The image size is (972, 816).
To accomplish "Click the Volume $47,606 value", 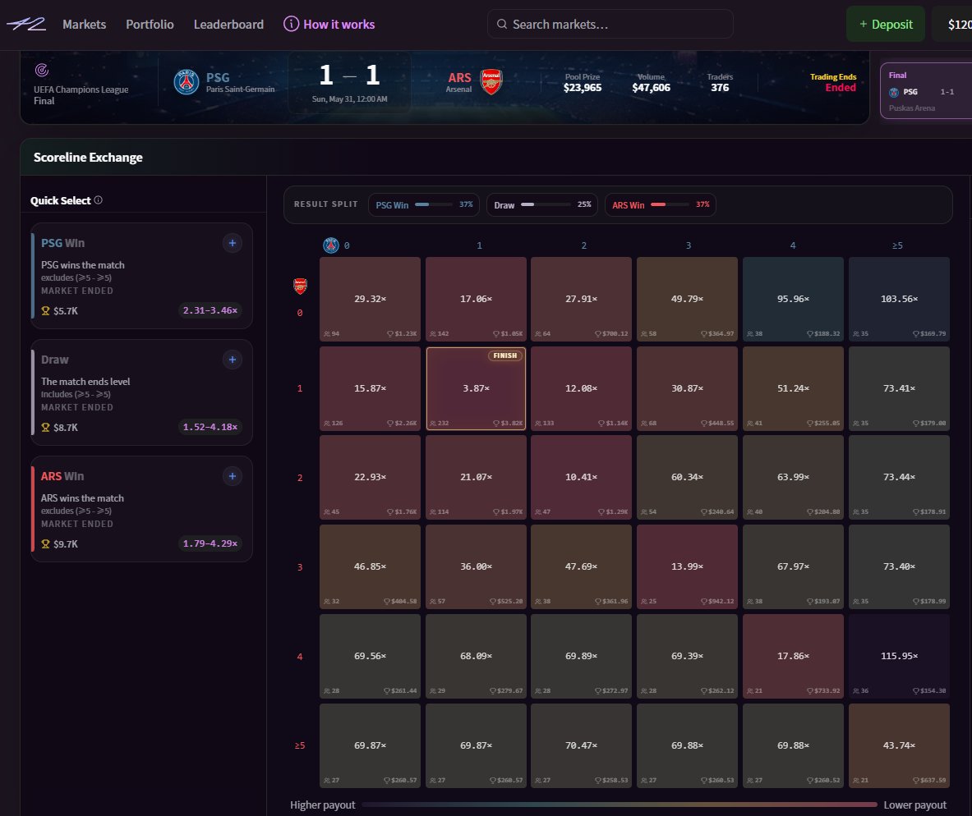I will pos(651,87).
